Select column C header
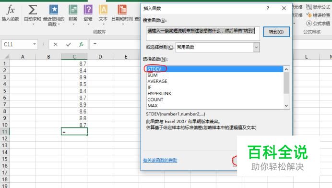 74,57
